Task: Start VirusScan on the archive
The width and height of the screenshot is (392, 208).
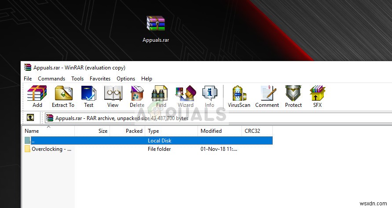Action: (x=239, y=96)
